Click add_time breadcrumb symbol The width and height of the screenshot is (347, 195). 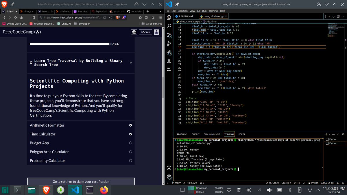210,21
